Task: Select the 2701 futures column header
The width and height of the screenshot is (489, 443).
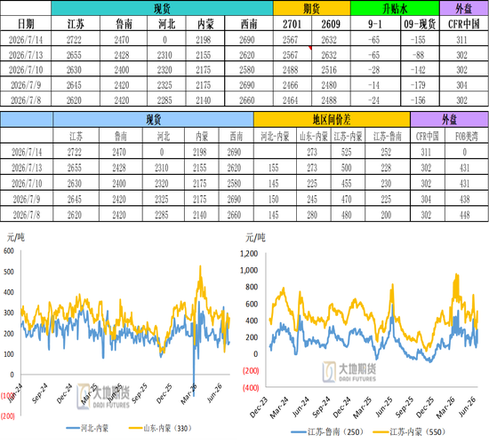Action: tap(293, 24)
